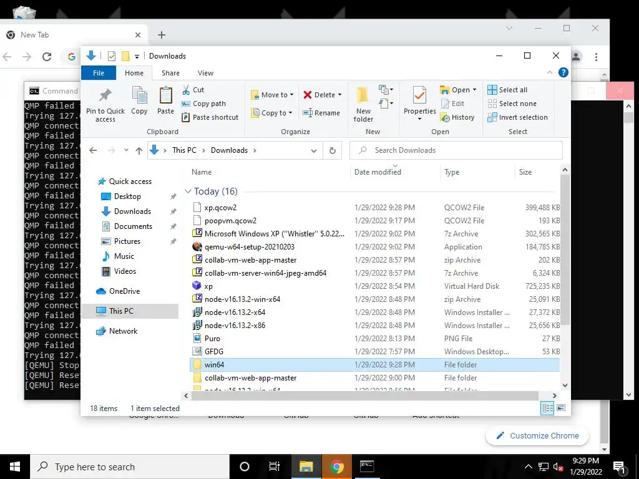Open the Properties ribbon button
Screen dimensions: 639x479
tap(419, 104)
